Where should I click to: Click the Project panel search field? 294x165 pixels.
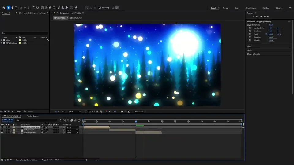pos(25,33)
